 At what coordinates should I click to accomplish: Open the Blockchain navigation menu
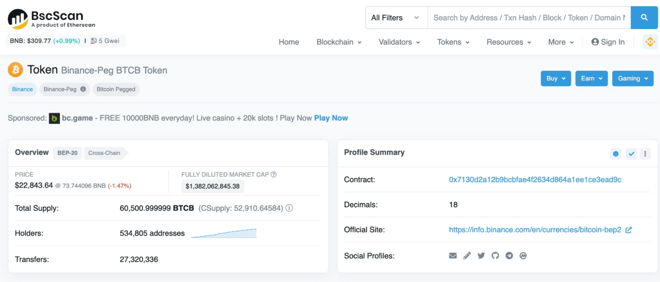click(339, 42)
